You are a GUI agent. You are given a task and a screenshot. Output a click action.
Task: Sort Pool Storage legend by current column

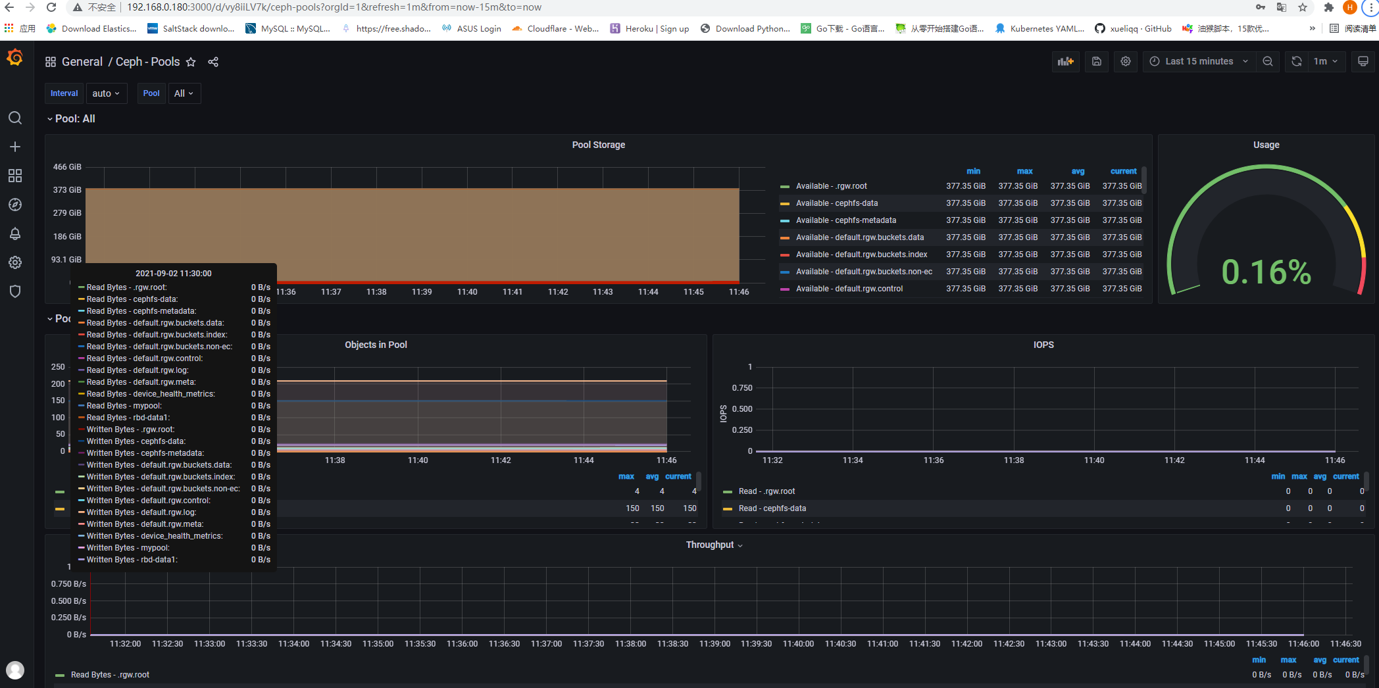[1123, 171]
